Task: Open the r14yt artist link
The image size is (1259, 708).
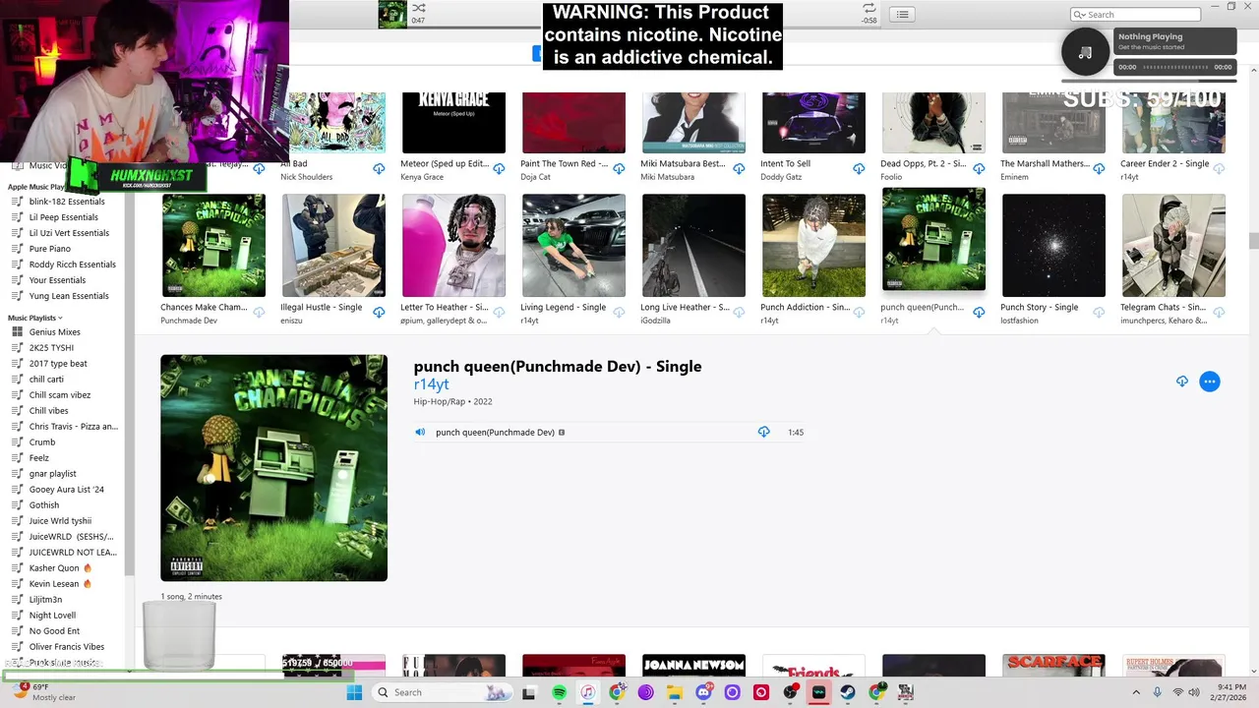Action: click(x=431, y=384)
